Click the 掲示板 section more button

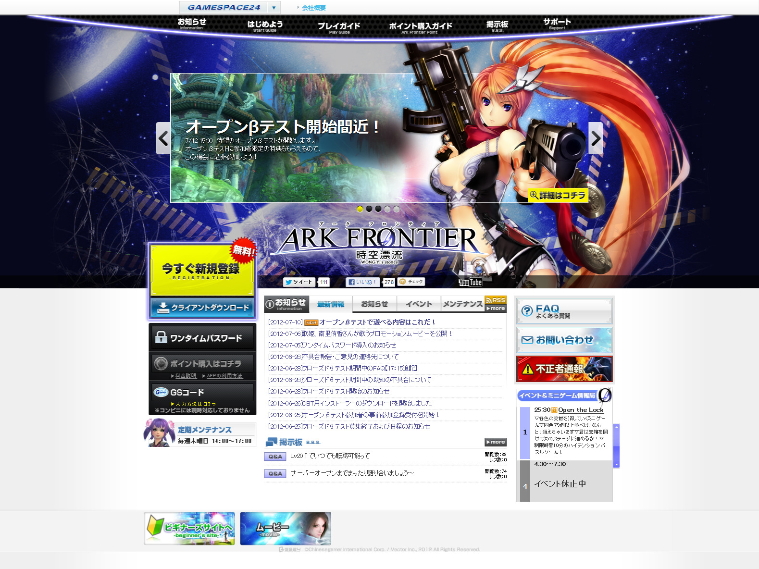tap(495, 442)
